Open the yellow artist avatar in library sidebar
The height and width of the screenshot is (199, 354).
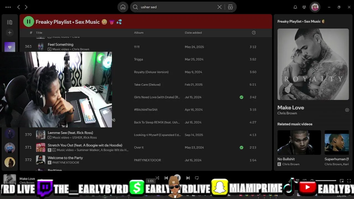[x=10, y=162]
